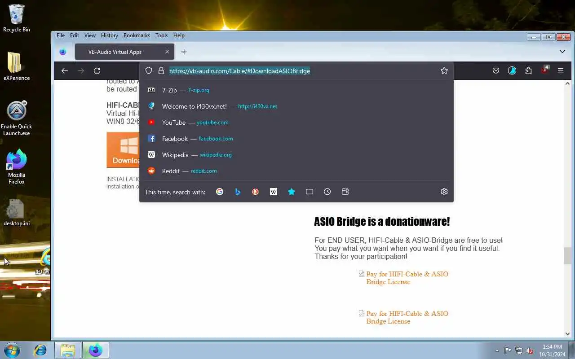Open the Extensions puzzle icon
The image size is (575, 359).
tap(528, 71)
